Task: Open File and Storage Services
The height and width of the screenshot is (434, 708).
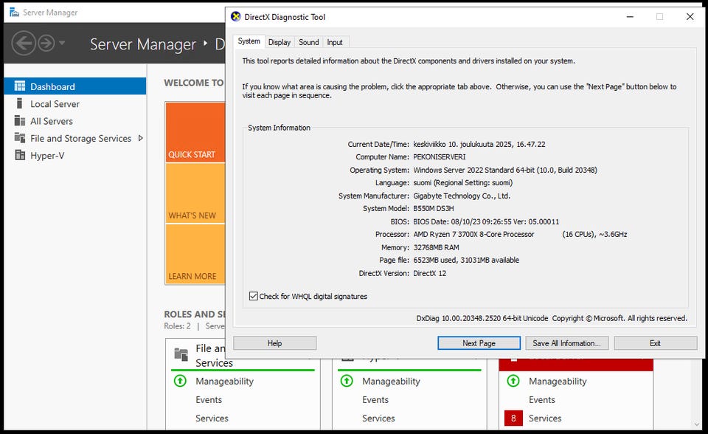Action: pos(81,138)
